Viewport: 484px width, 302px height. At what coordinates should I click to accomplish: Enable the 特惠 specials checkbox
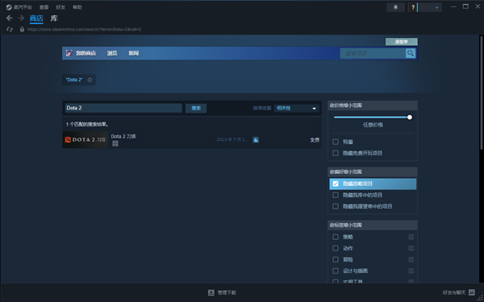[x=336, y=142]
